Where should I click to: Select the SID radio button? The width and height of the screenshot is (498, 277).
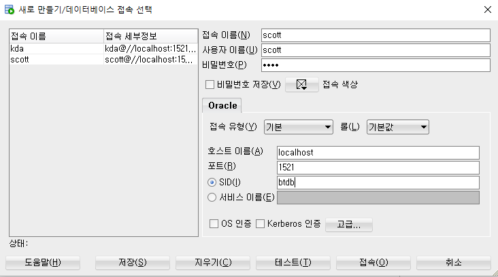(x=212, y=182)
